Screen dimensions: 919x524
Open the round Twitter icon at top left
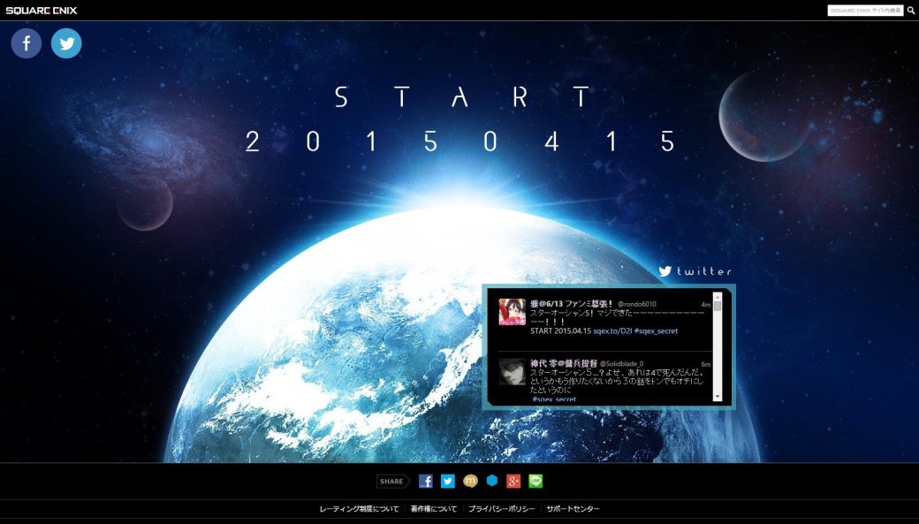point(66,43)
